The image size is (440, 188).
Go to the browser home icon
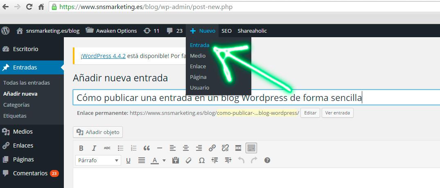41,7
